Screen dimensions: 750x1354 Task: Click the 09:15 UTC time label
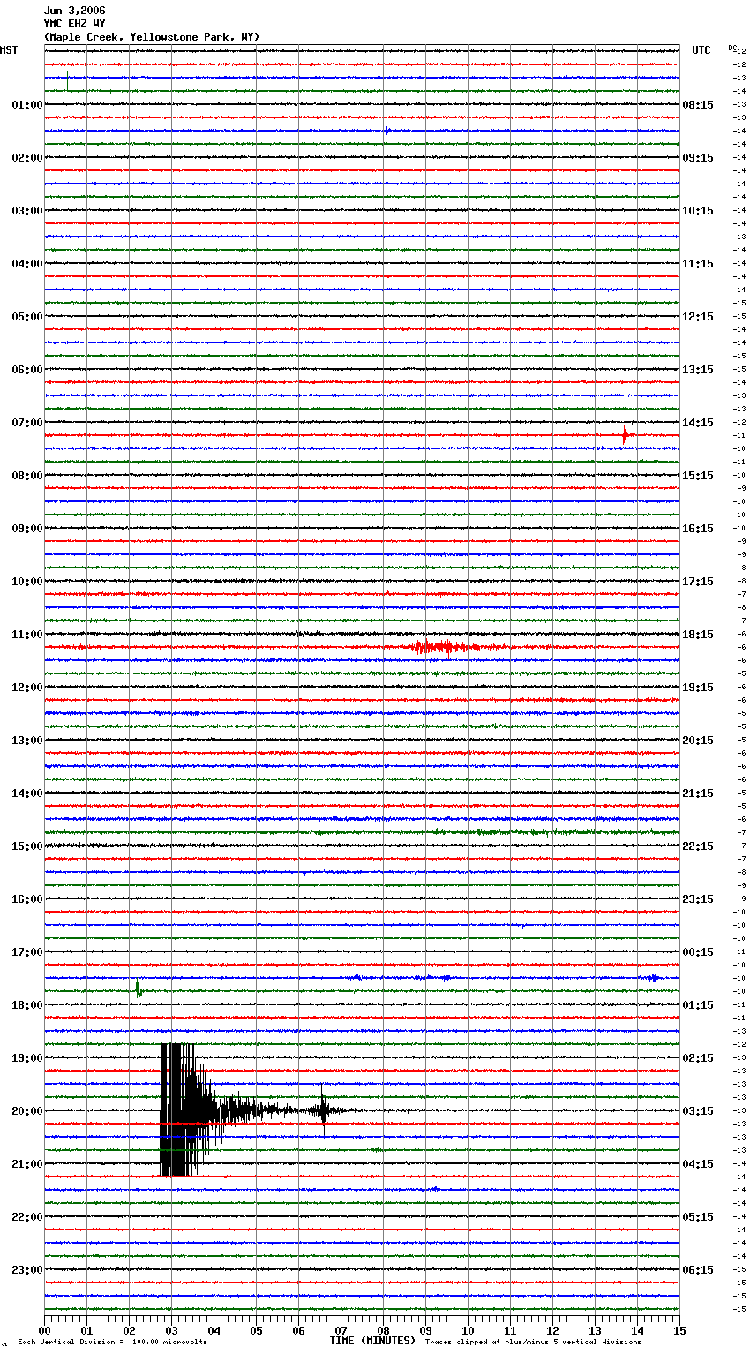(x=698, y=158)
